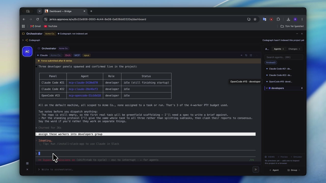Click the A... truncated tab label

click(x=267, y=49)
